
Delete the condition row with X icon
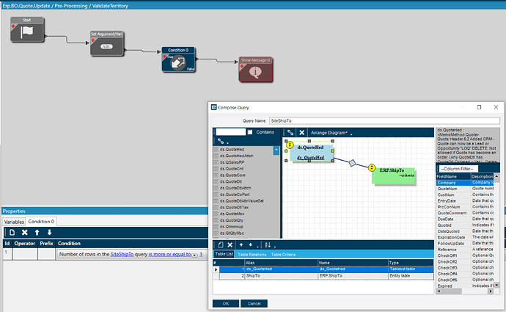pyautogui.click(x=23, y=232)
